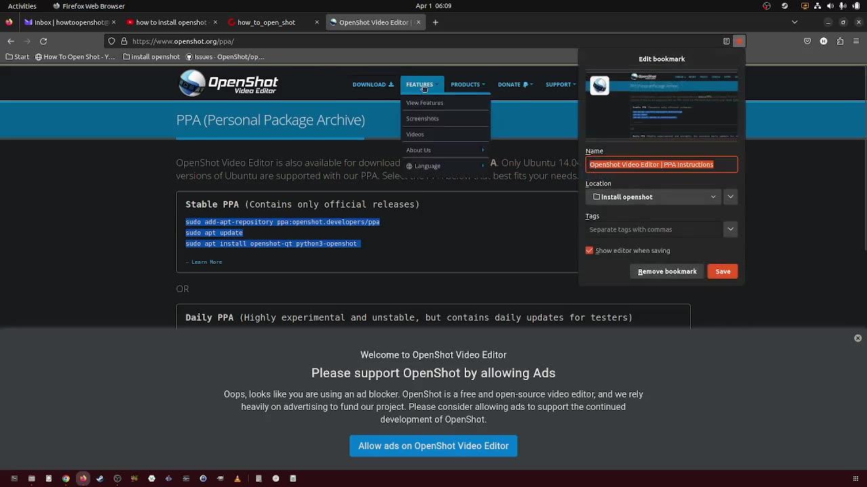Screen dimensions: 867x487
Task: Click Allow ads on OpenShot Video Editor
Action: point(433,446)
